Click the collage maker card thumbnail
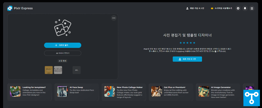The width and height of the screenshot is (262, 108). 110,91
